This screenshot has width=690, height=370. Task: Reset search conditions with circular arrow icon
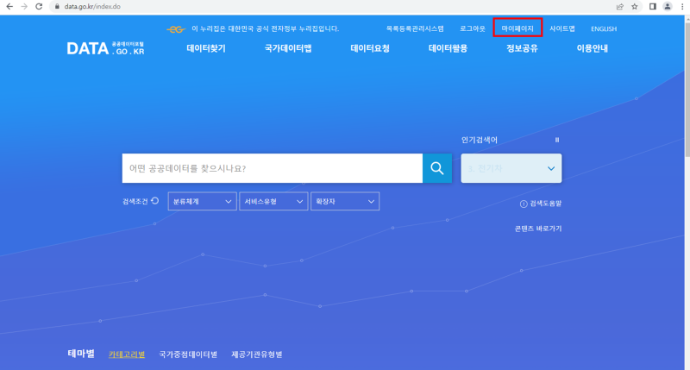click(155, 201)
